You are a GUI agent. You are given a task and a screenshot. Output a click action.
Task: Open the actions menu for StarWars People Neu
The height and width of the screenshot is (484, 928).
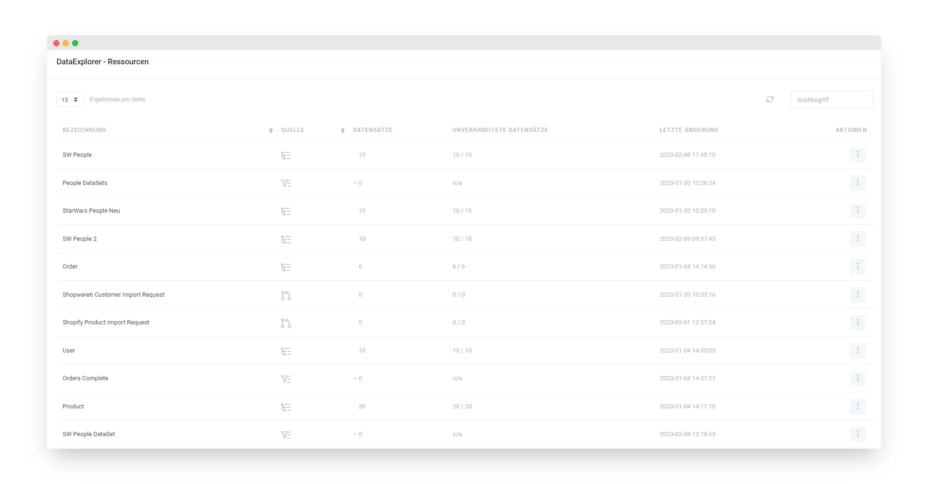pos(858,210)
